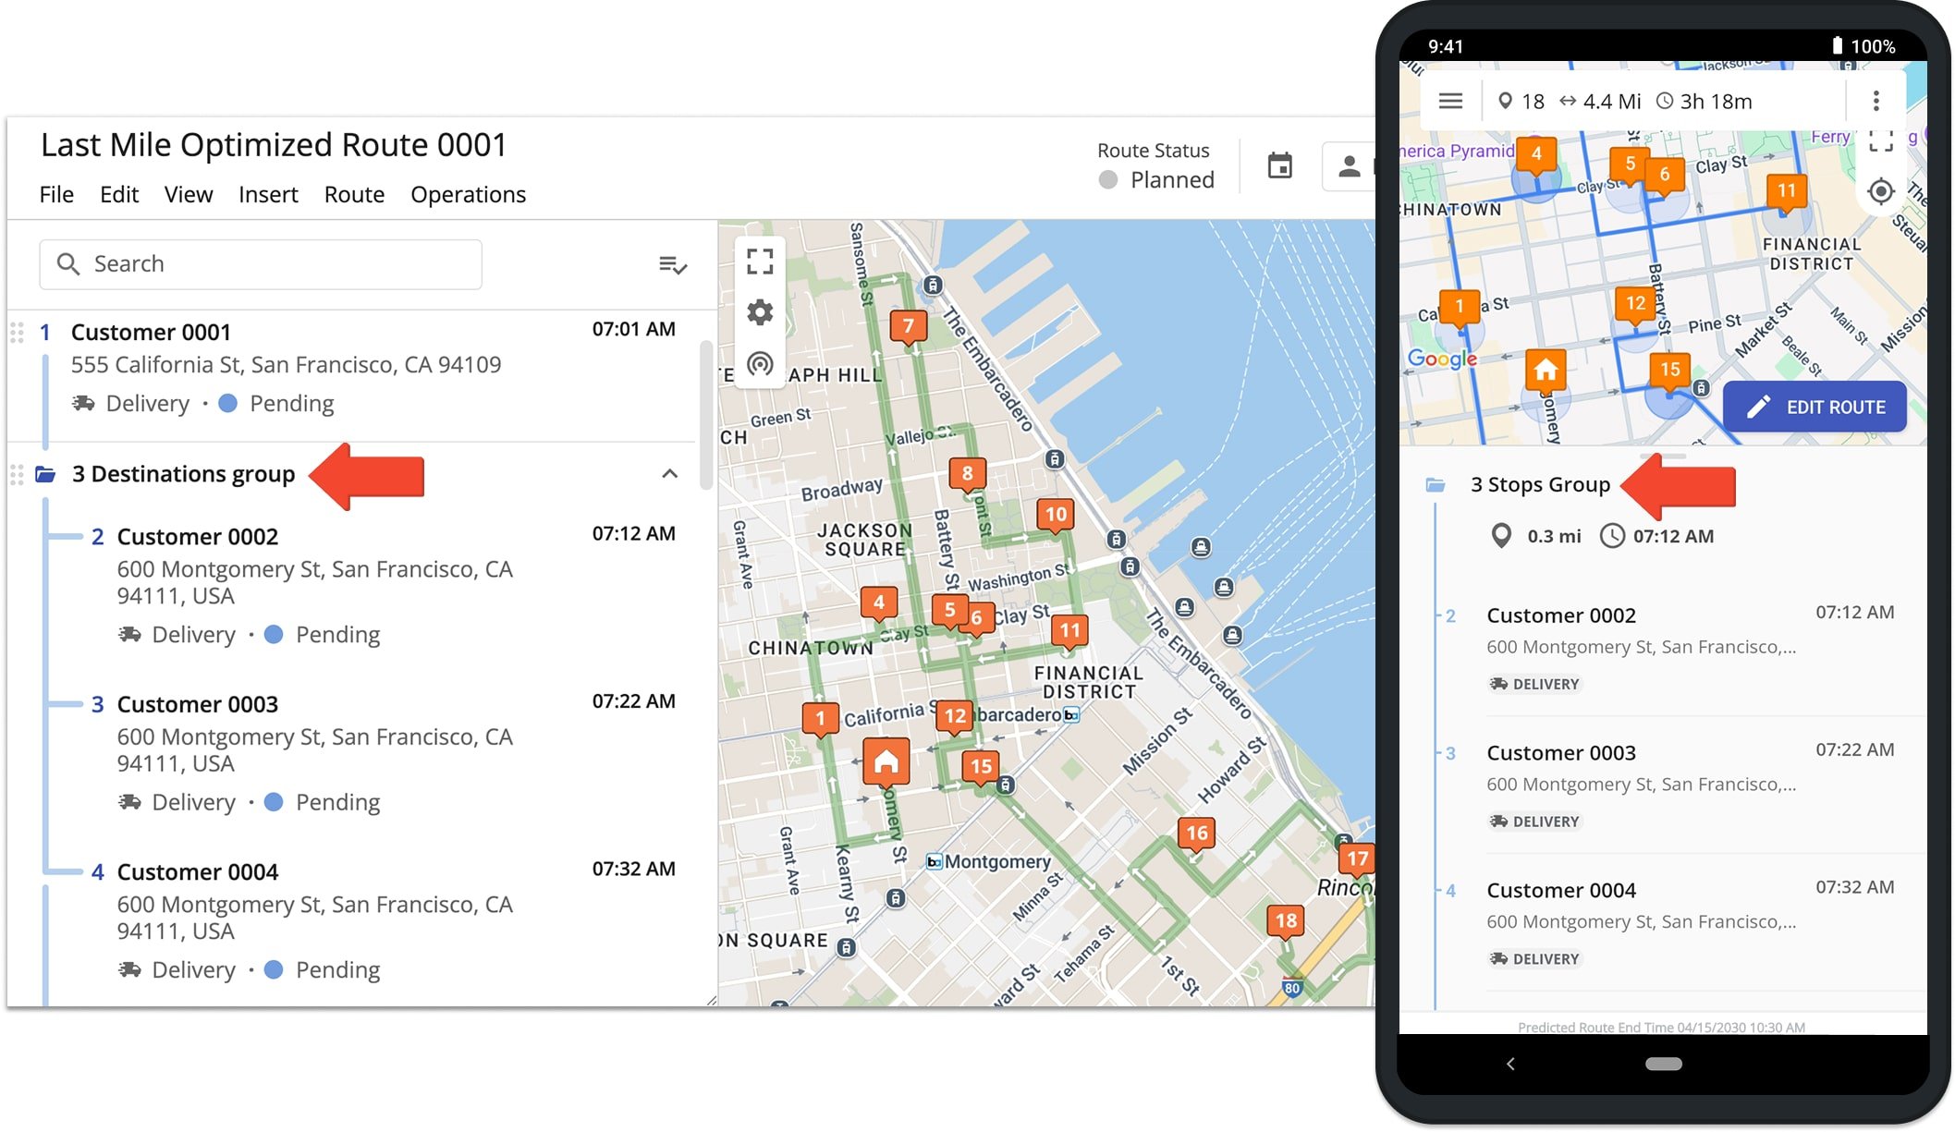
Task: Tap the 3 Stops Group folder icon on phone
Action: (1436, 485)
